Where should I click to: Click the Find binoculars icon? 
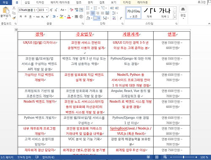[x=183, y=9]
